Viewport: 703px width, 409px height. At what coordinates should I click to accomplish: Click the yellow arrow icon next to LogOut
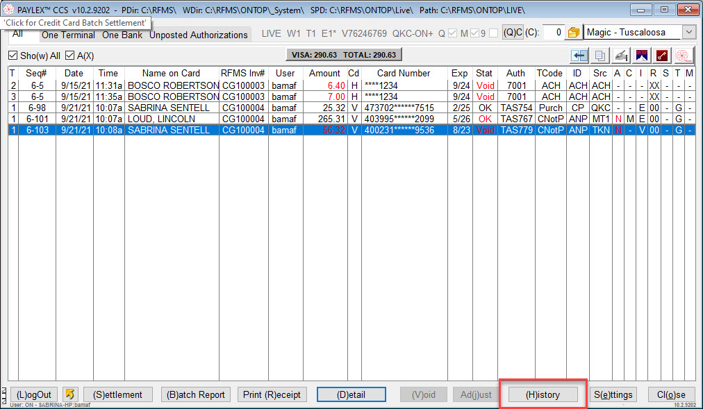point(70,394)
